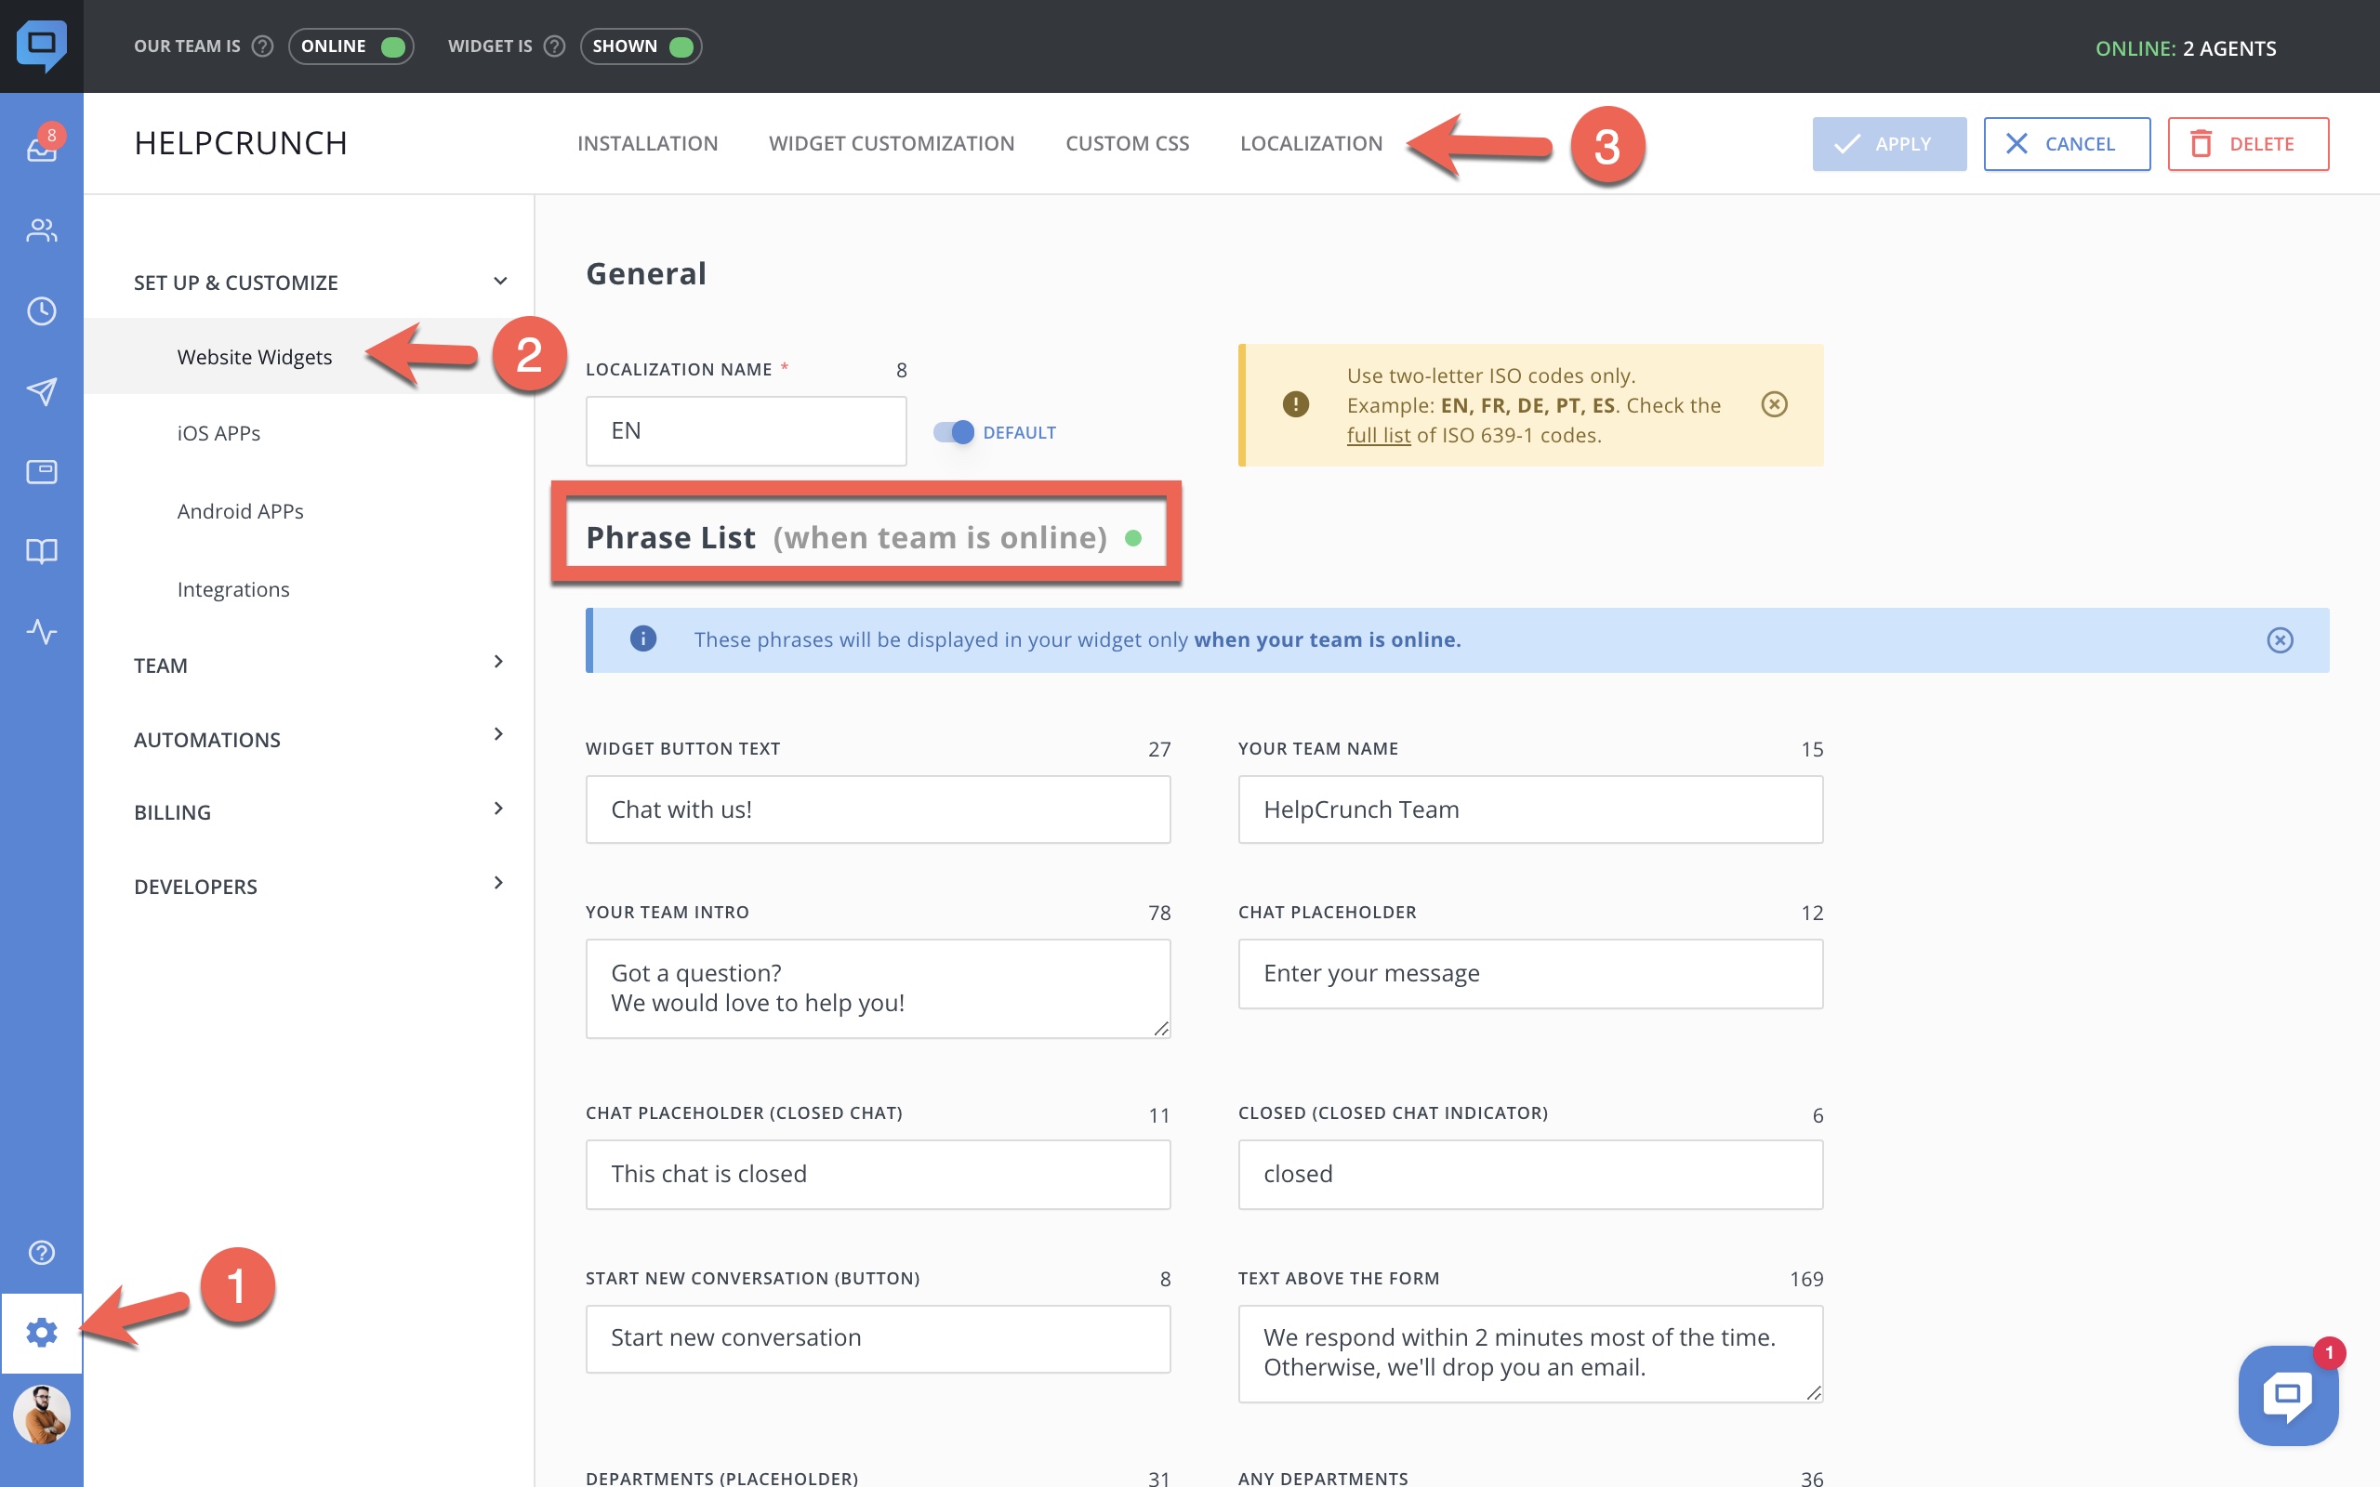Switch to the LOCALIZATION tab
The image size is (2380, 1487).
coord(1311,143)
